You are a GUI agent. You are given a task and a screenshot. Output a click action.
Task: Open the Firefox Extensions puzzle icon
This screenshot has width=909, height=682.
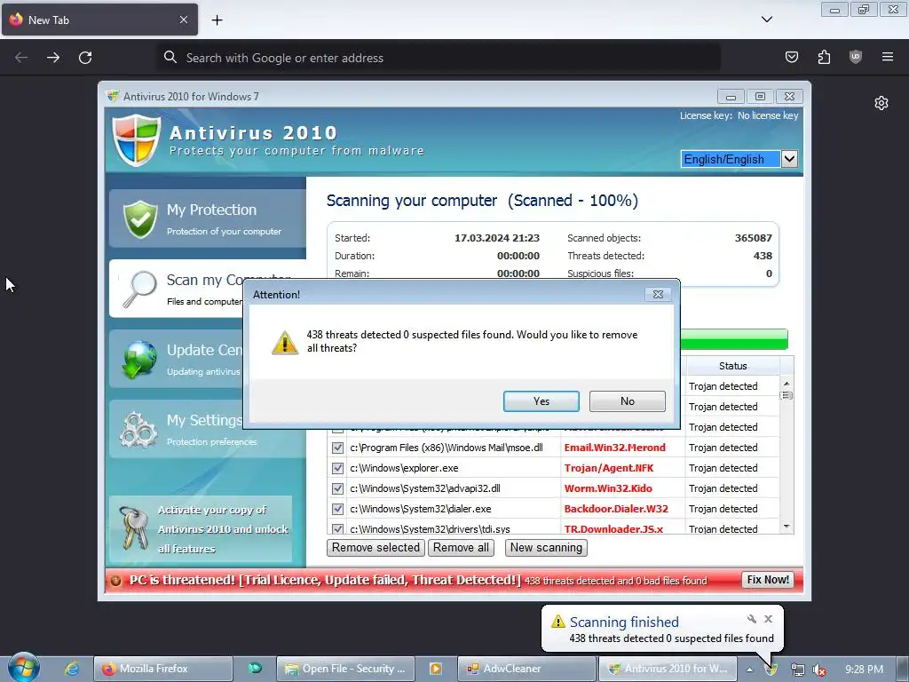(824, 57)
